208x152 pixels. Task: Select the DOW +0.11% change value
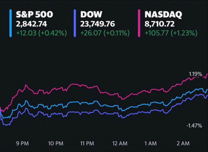coord(103,33)
